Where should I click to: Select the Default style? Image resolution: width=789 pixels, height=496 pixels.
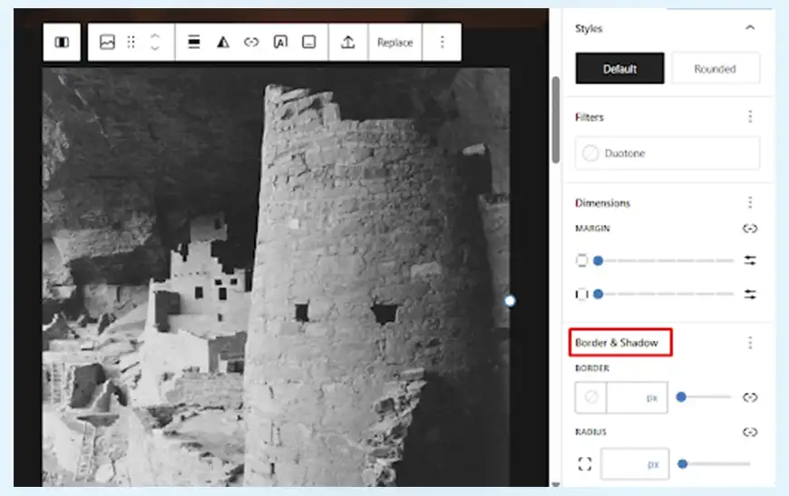[619, 68]
